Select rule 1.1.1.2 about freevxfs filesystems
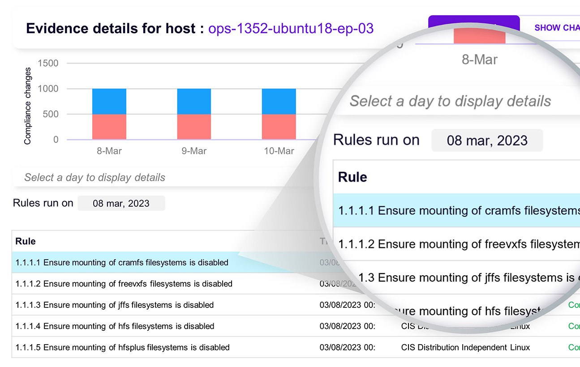 pos(121,284)
